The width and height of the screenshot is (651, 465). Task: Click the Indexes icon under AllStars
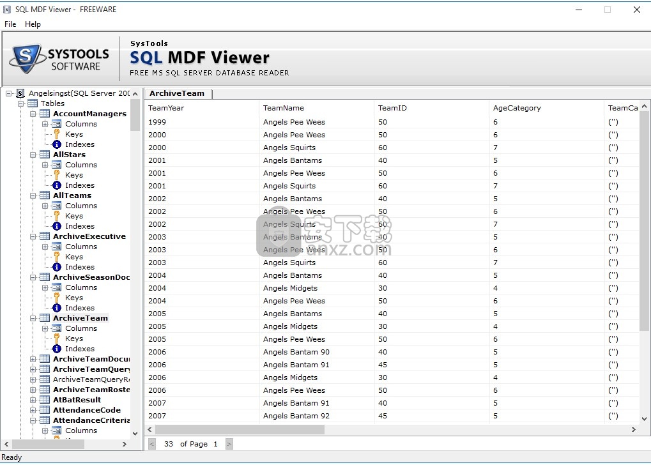click(57, 185)
